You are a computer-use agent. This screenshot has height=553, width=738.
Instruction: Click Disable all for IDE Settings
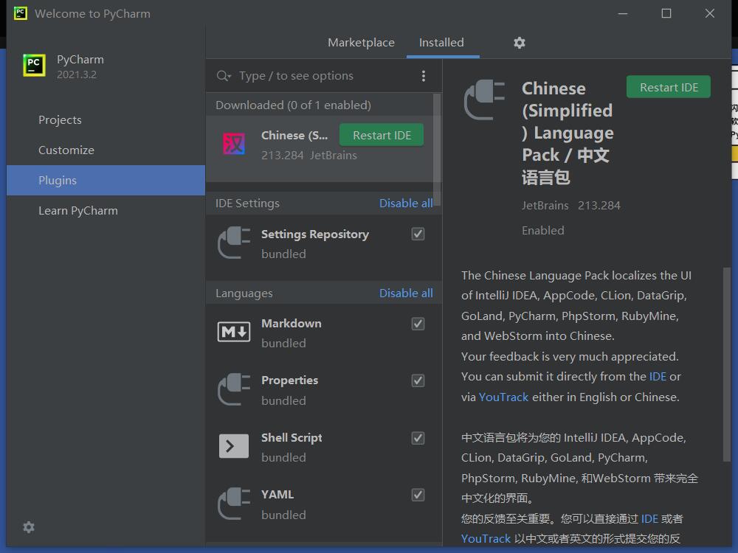click(x=406, y=204)
